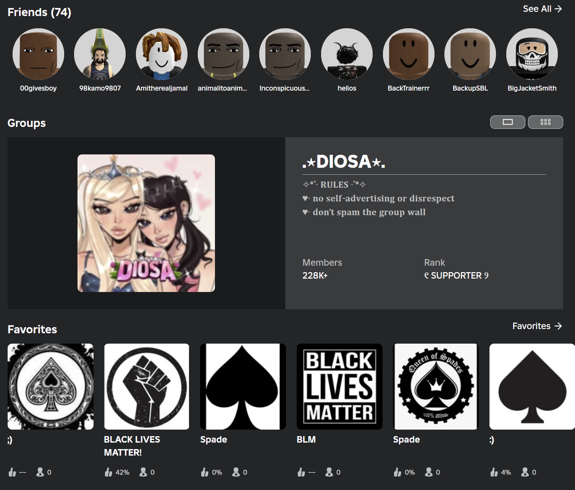The width and height of the screenshot is (575, 490).
Task: Open ornate ace of spades thumbnail
Action: [x=50, y=386]
